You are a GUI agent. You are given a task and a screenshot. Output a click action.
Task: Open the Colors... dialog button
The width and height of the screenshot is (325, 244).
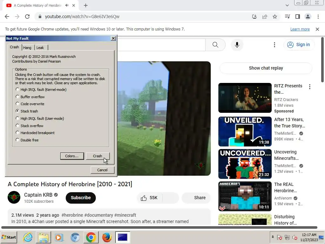coord(72,156)
